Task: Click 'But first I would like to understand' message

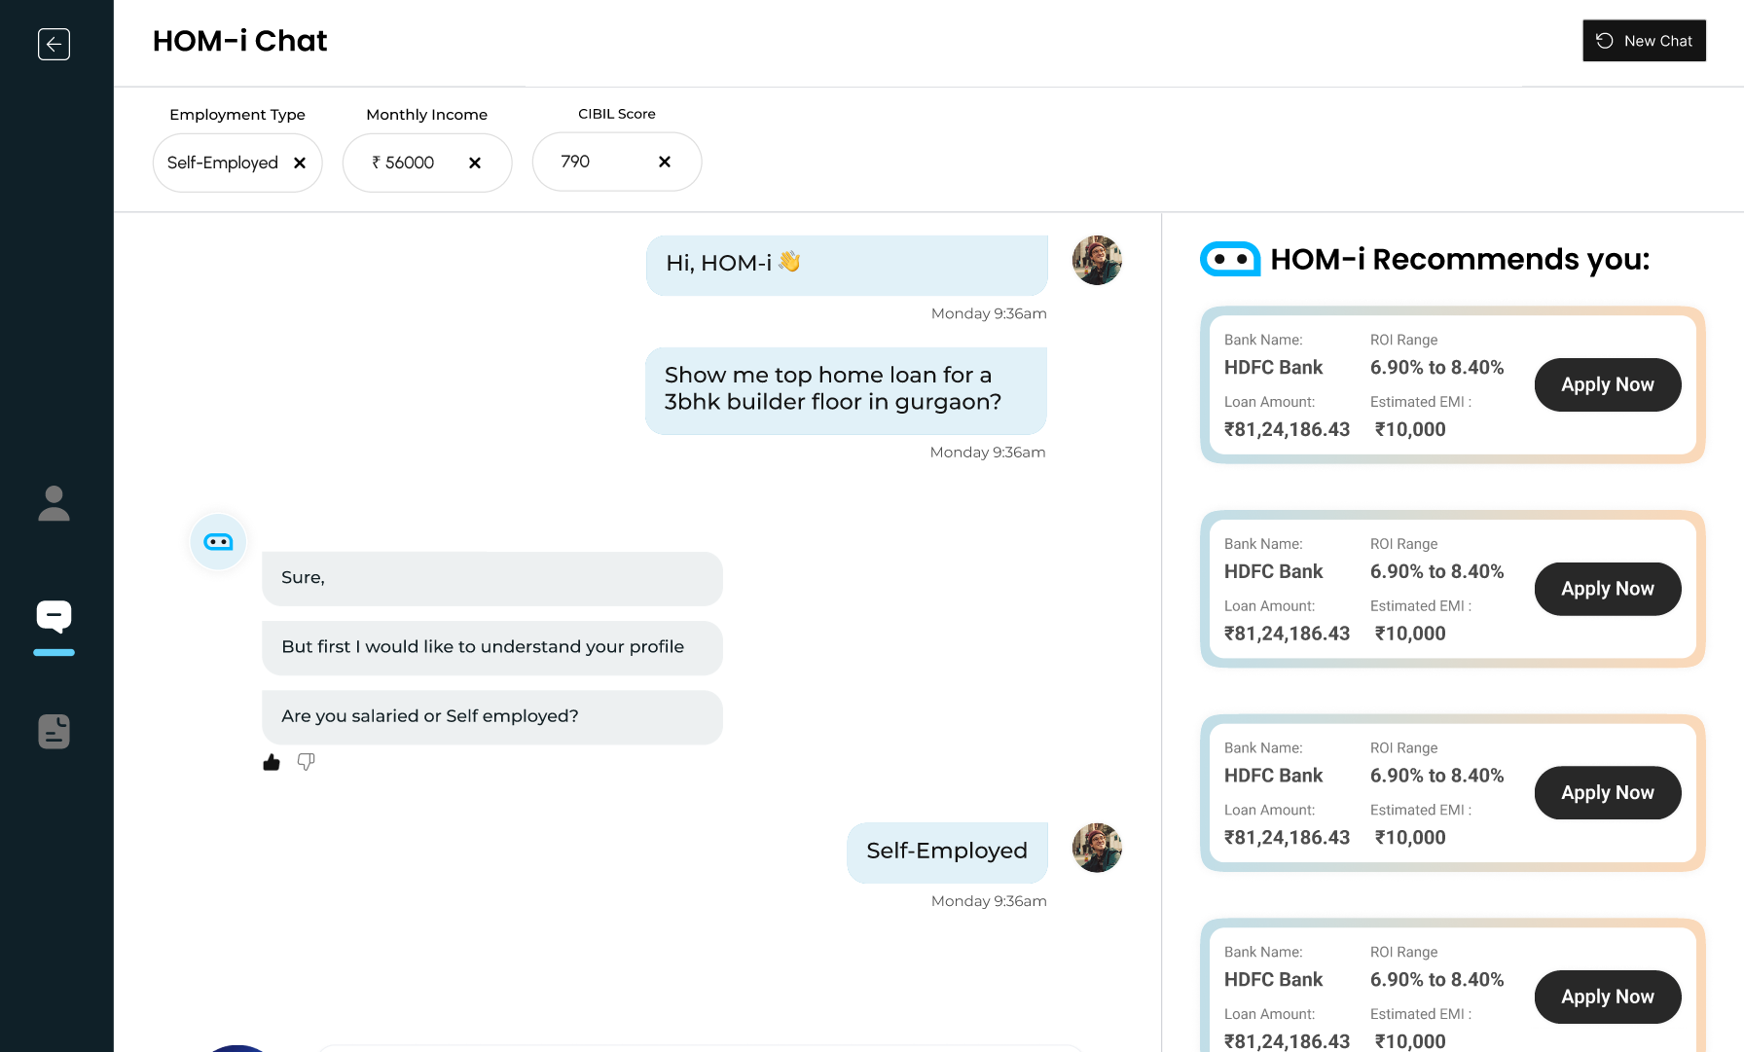Action: click(x=492, y=648)
